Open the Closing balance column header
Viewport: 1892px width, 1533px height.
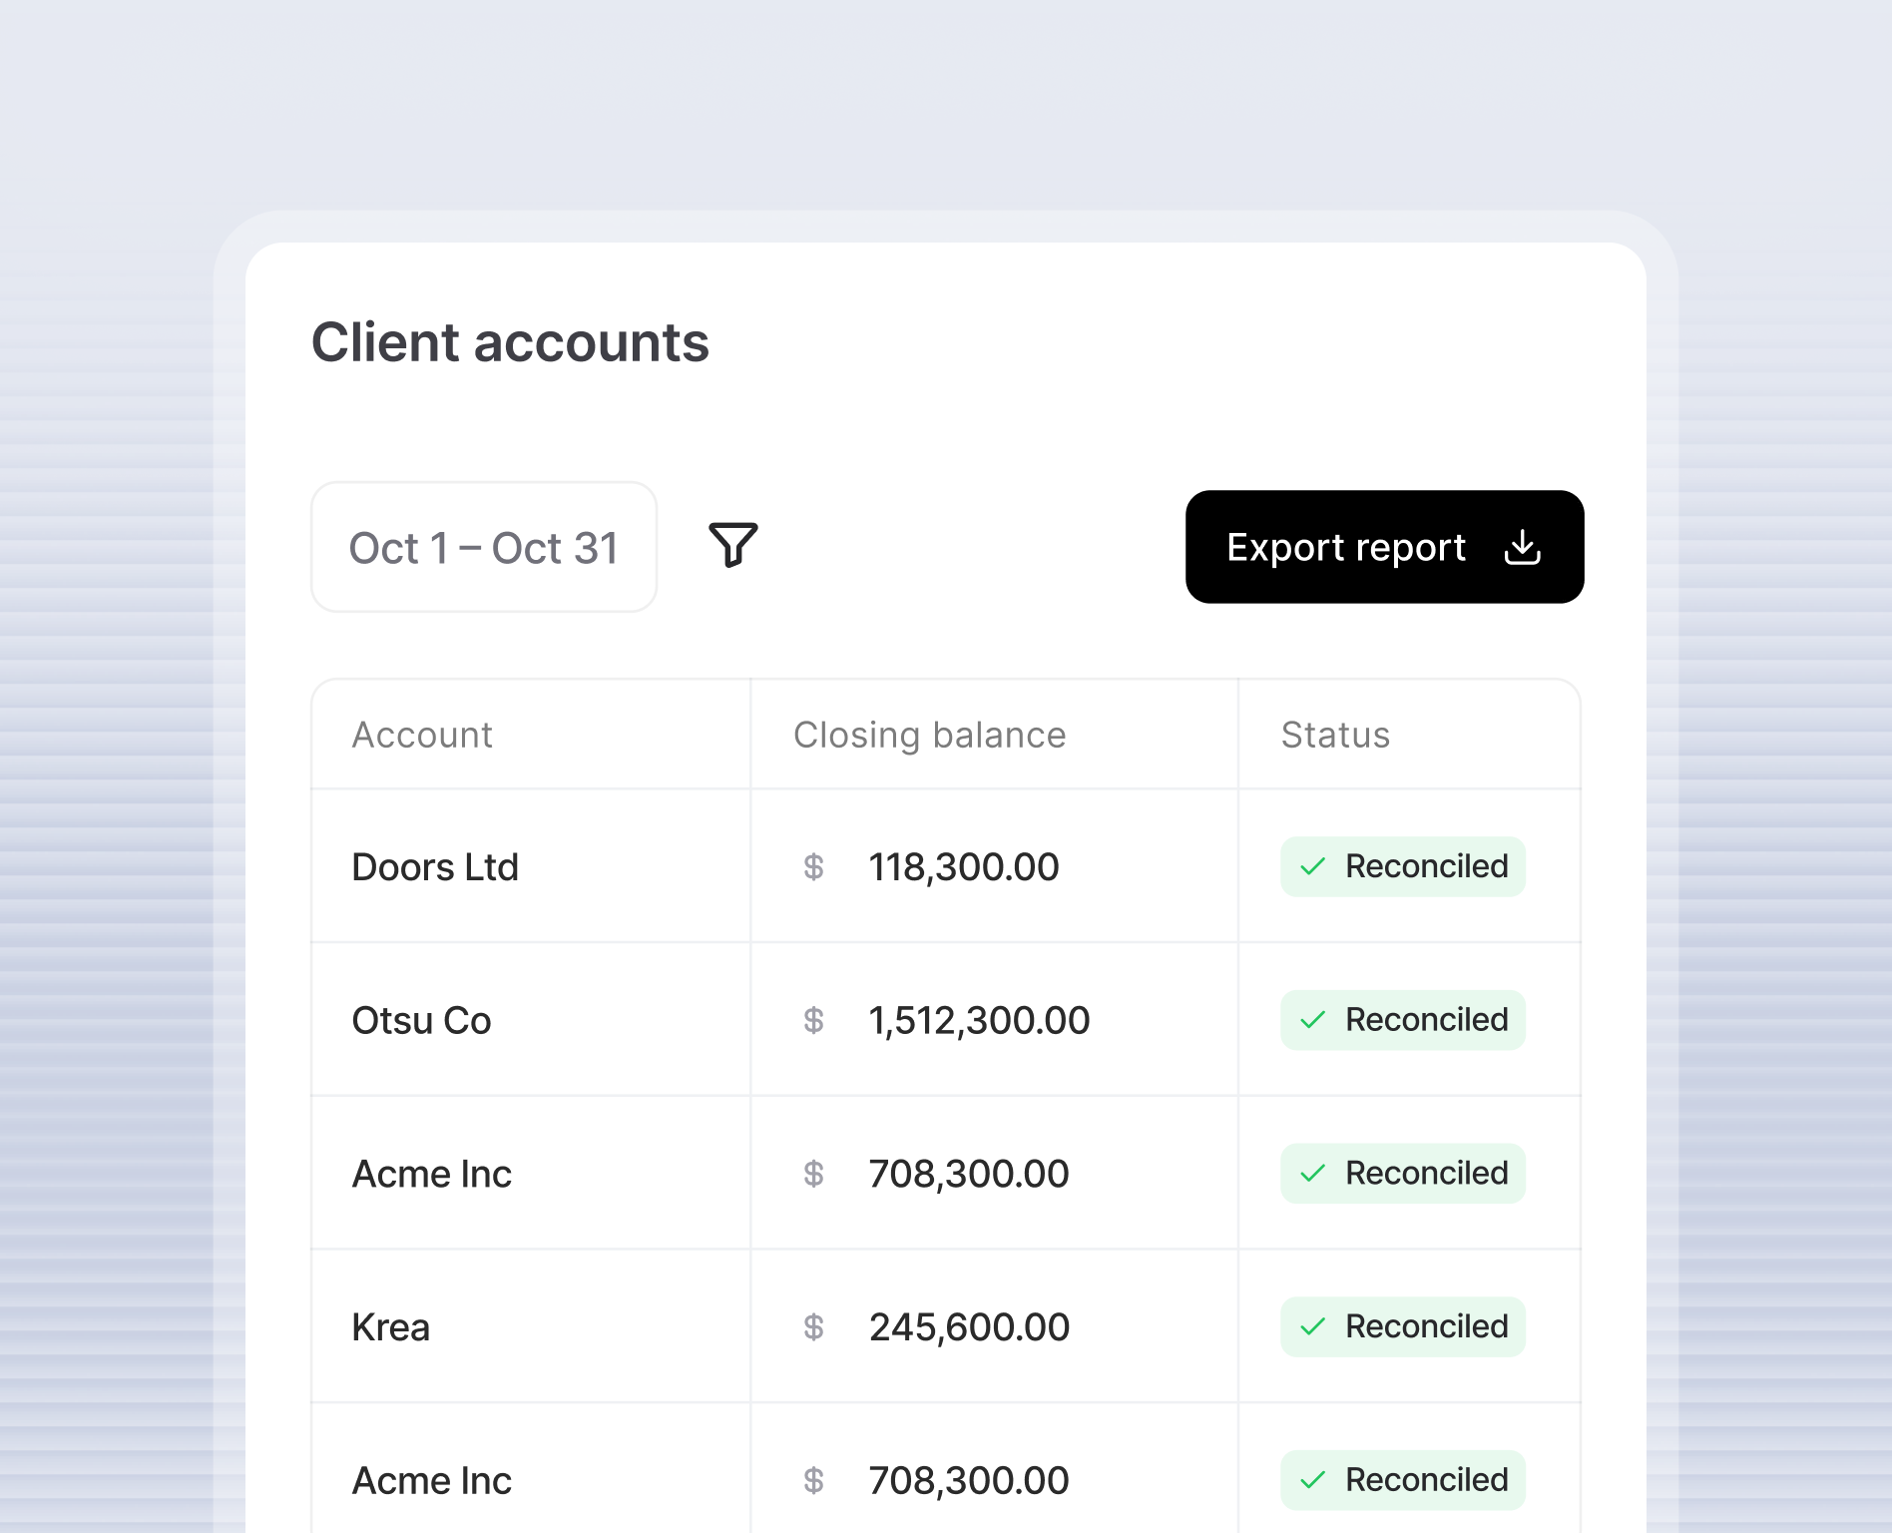(929, 734)
